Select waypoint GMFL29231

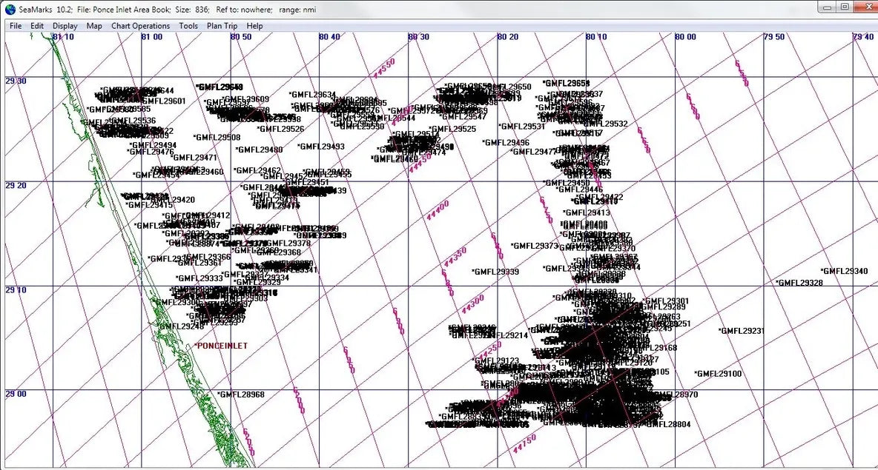tap(742, 331)
